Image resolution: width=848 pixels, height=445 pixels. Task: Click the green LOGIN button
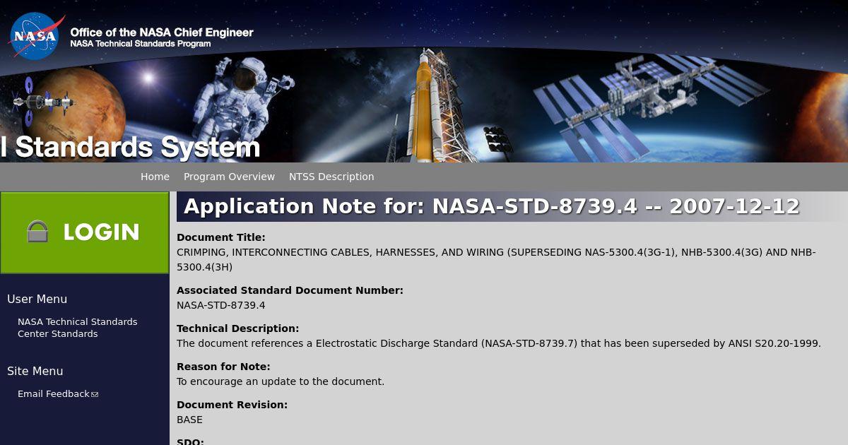[x=85, y=232]
